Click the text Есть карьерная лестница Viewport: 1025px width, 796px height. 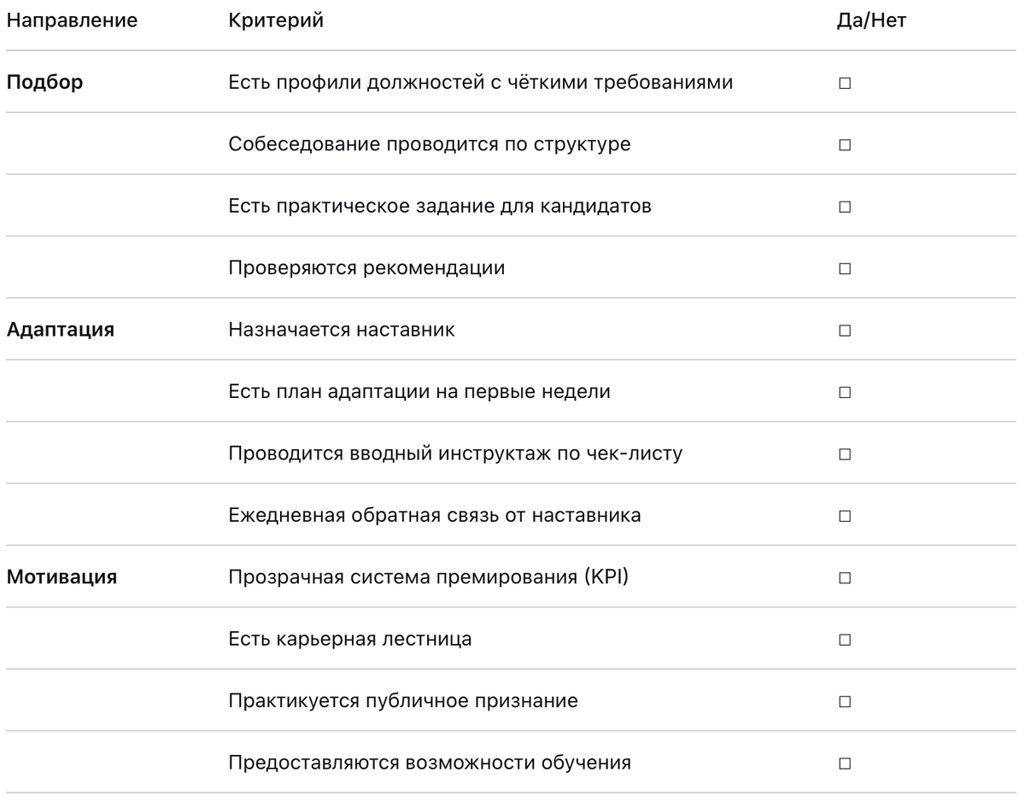click(350, 640)
